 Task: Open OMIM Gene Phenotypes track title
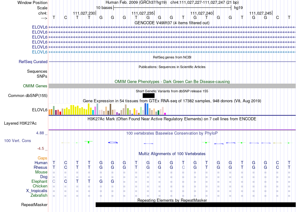(172, 81)
